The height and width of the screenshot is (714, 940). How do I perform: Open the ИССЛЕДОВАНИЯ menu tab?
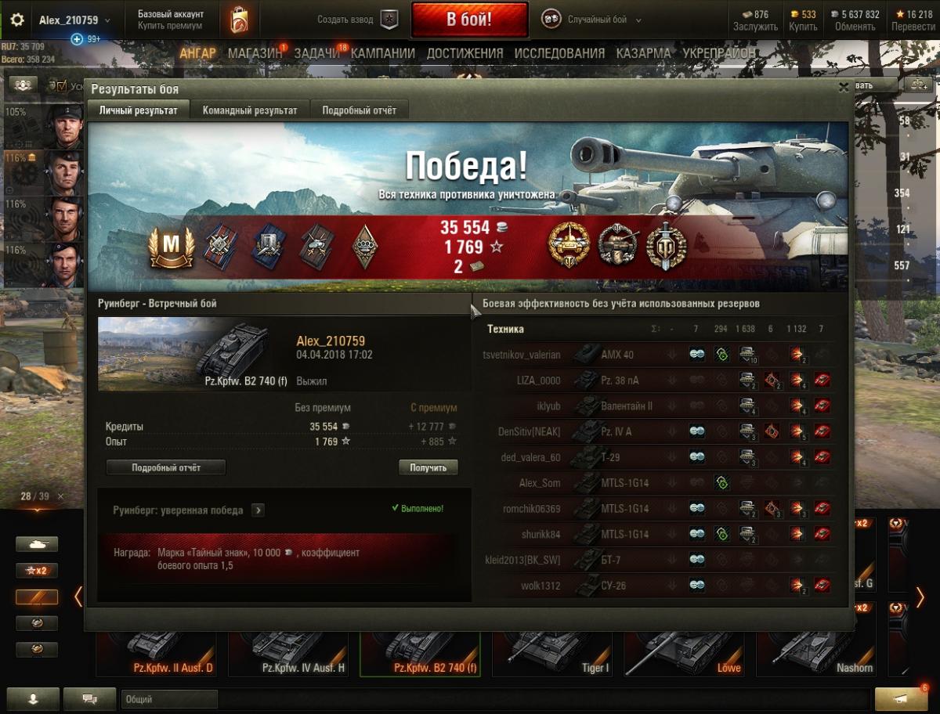point(559,53)
